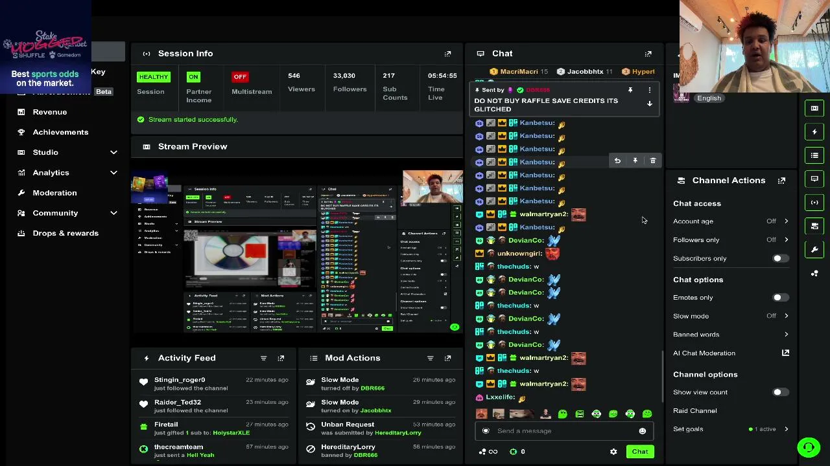Select the first quick emote below chat
Image resolution: width=830 pixels, height=466 pixels.
pos(481,414)
